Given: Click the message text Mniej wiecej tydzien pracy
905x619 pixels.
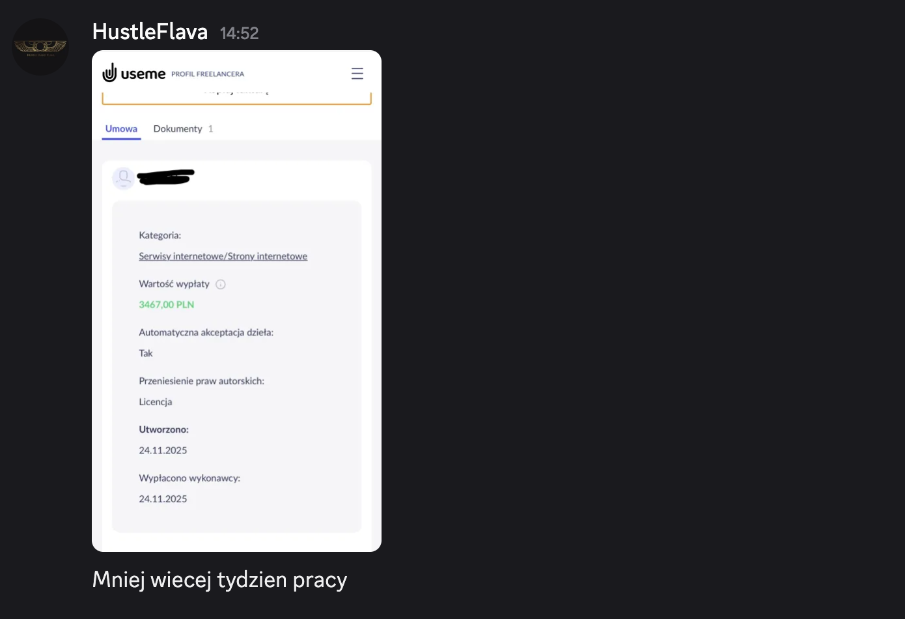Looking at the screenshot, I should pos(220,580).
